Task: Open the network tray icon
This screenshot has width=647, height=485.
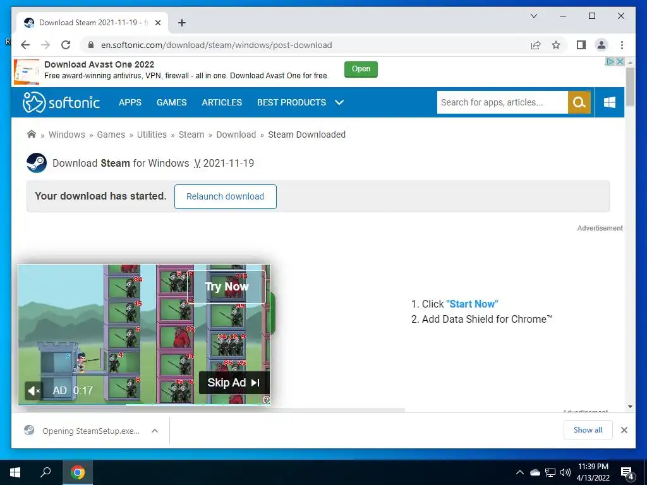Action: 550,472
